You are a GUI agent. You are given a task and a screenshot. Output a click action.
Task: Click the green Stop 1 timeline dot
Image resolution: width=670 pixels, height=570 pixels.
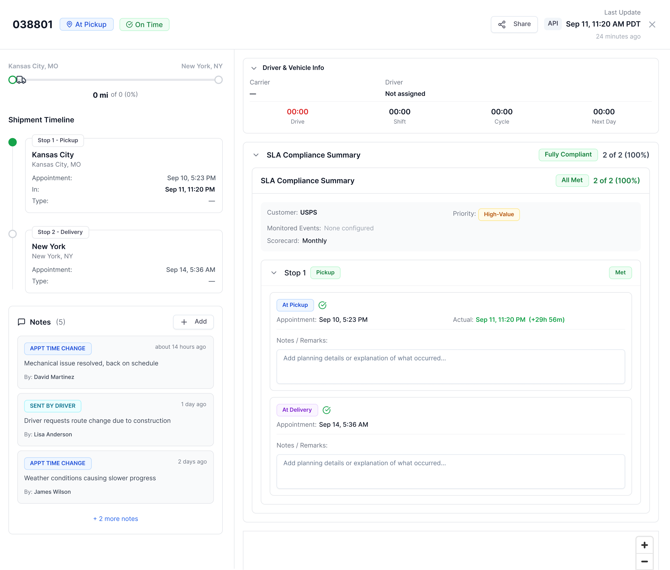click(x=13, y=142)
